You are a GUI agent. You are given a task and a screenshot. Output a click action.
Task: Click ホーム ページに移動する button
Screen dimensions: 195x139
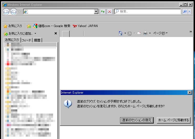(x=174, y=120)
